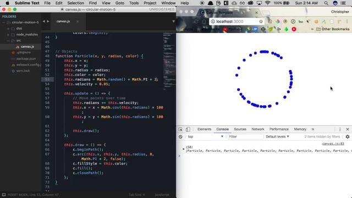The image size is (352, 198).
Task: Change the Tab Size status bar setting
Action: coord(137,195)
